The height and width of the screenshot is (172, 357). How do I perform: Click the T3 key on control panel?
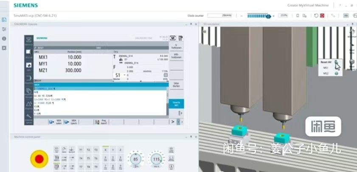96,150
